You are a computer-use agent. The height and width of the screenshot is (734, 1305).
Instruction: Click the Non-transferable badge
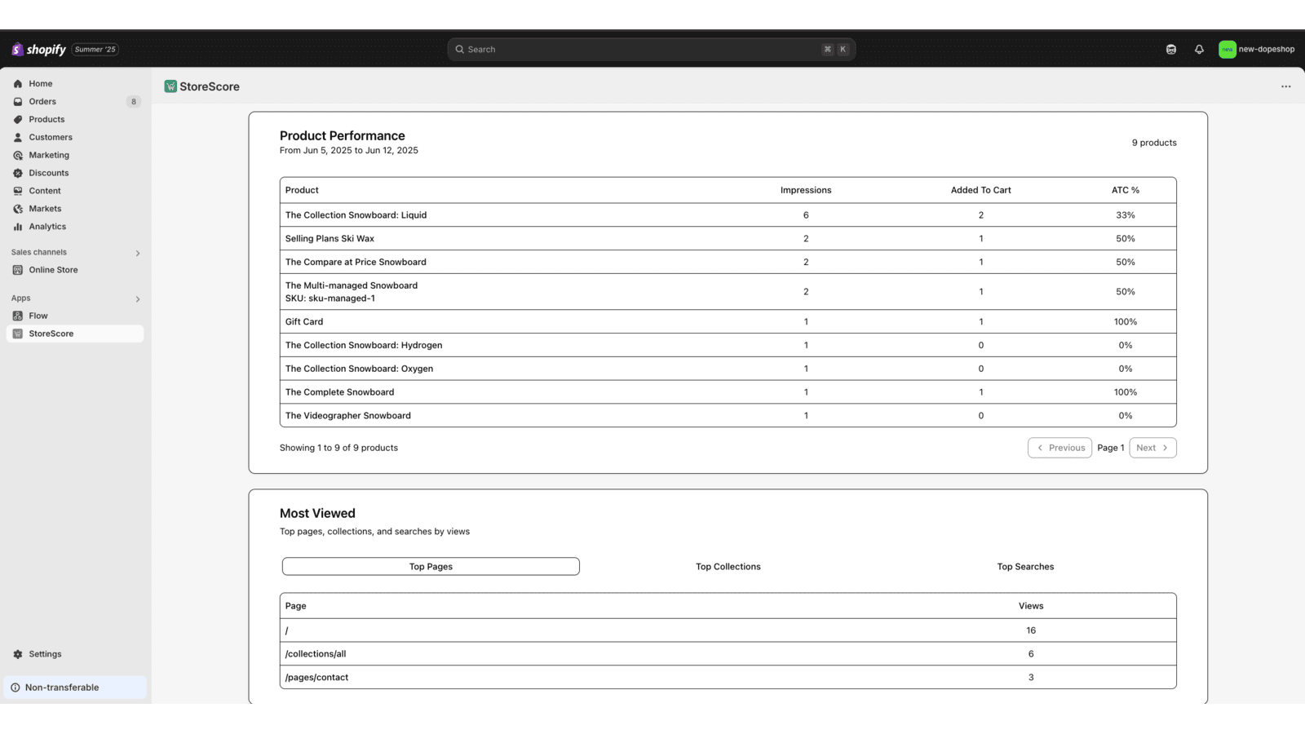coord(75,688)
